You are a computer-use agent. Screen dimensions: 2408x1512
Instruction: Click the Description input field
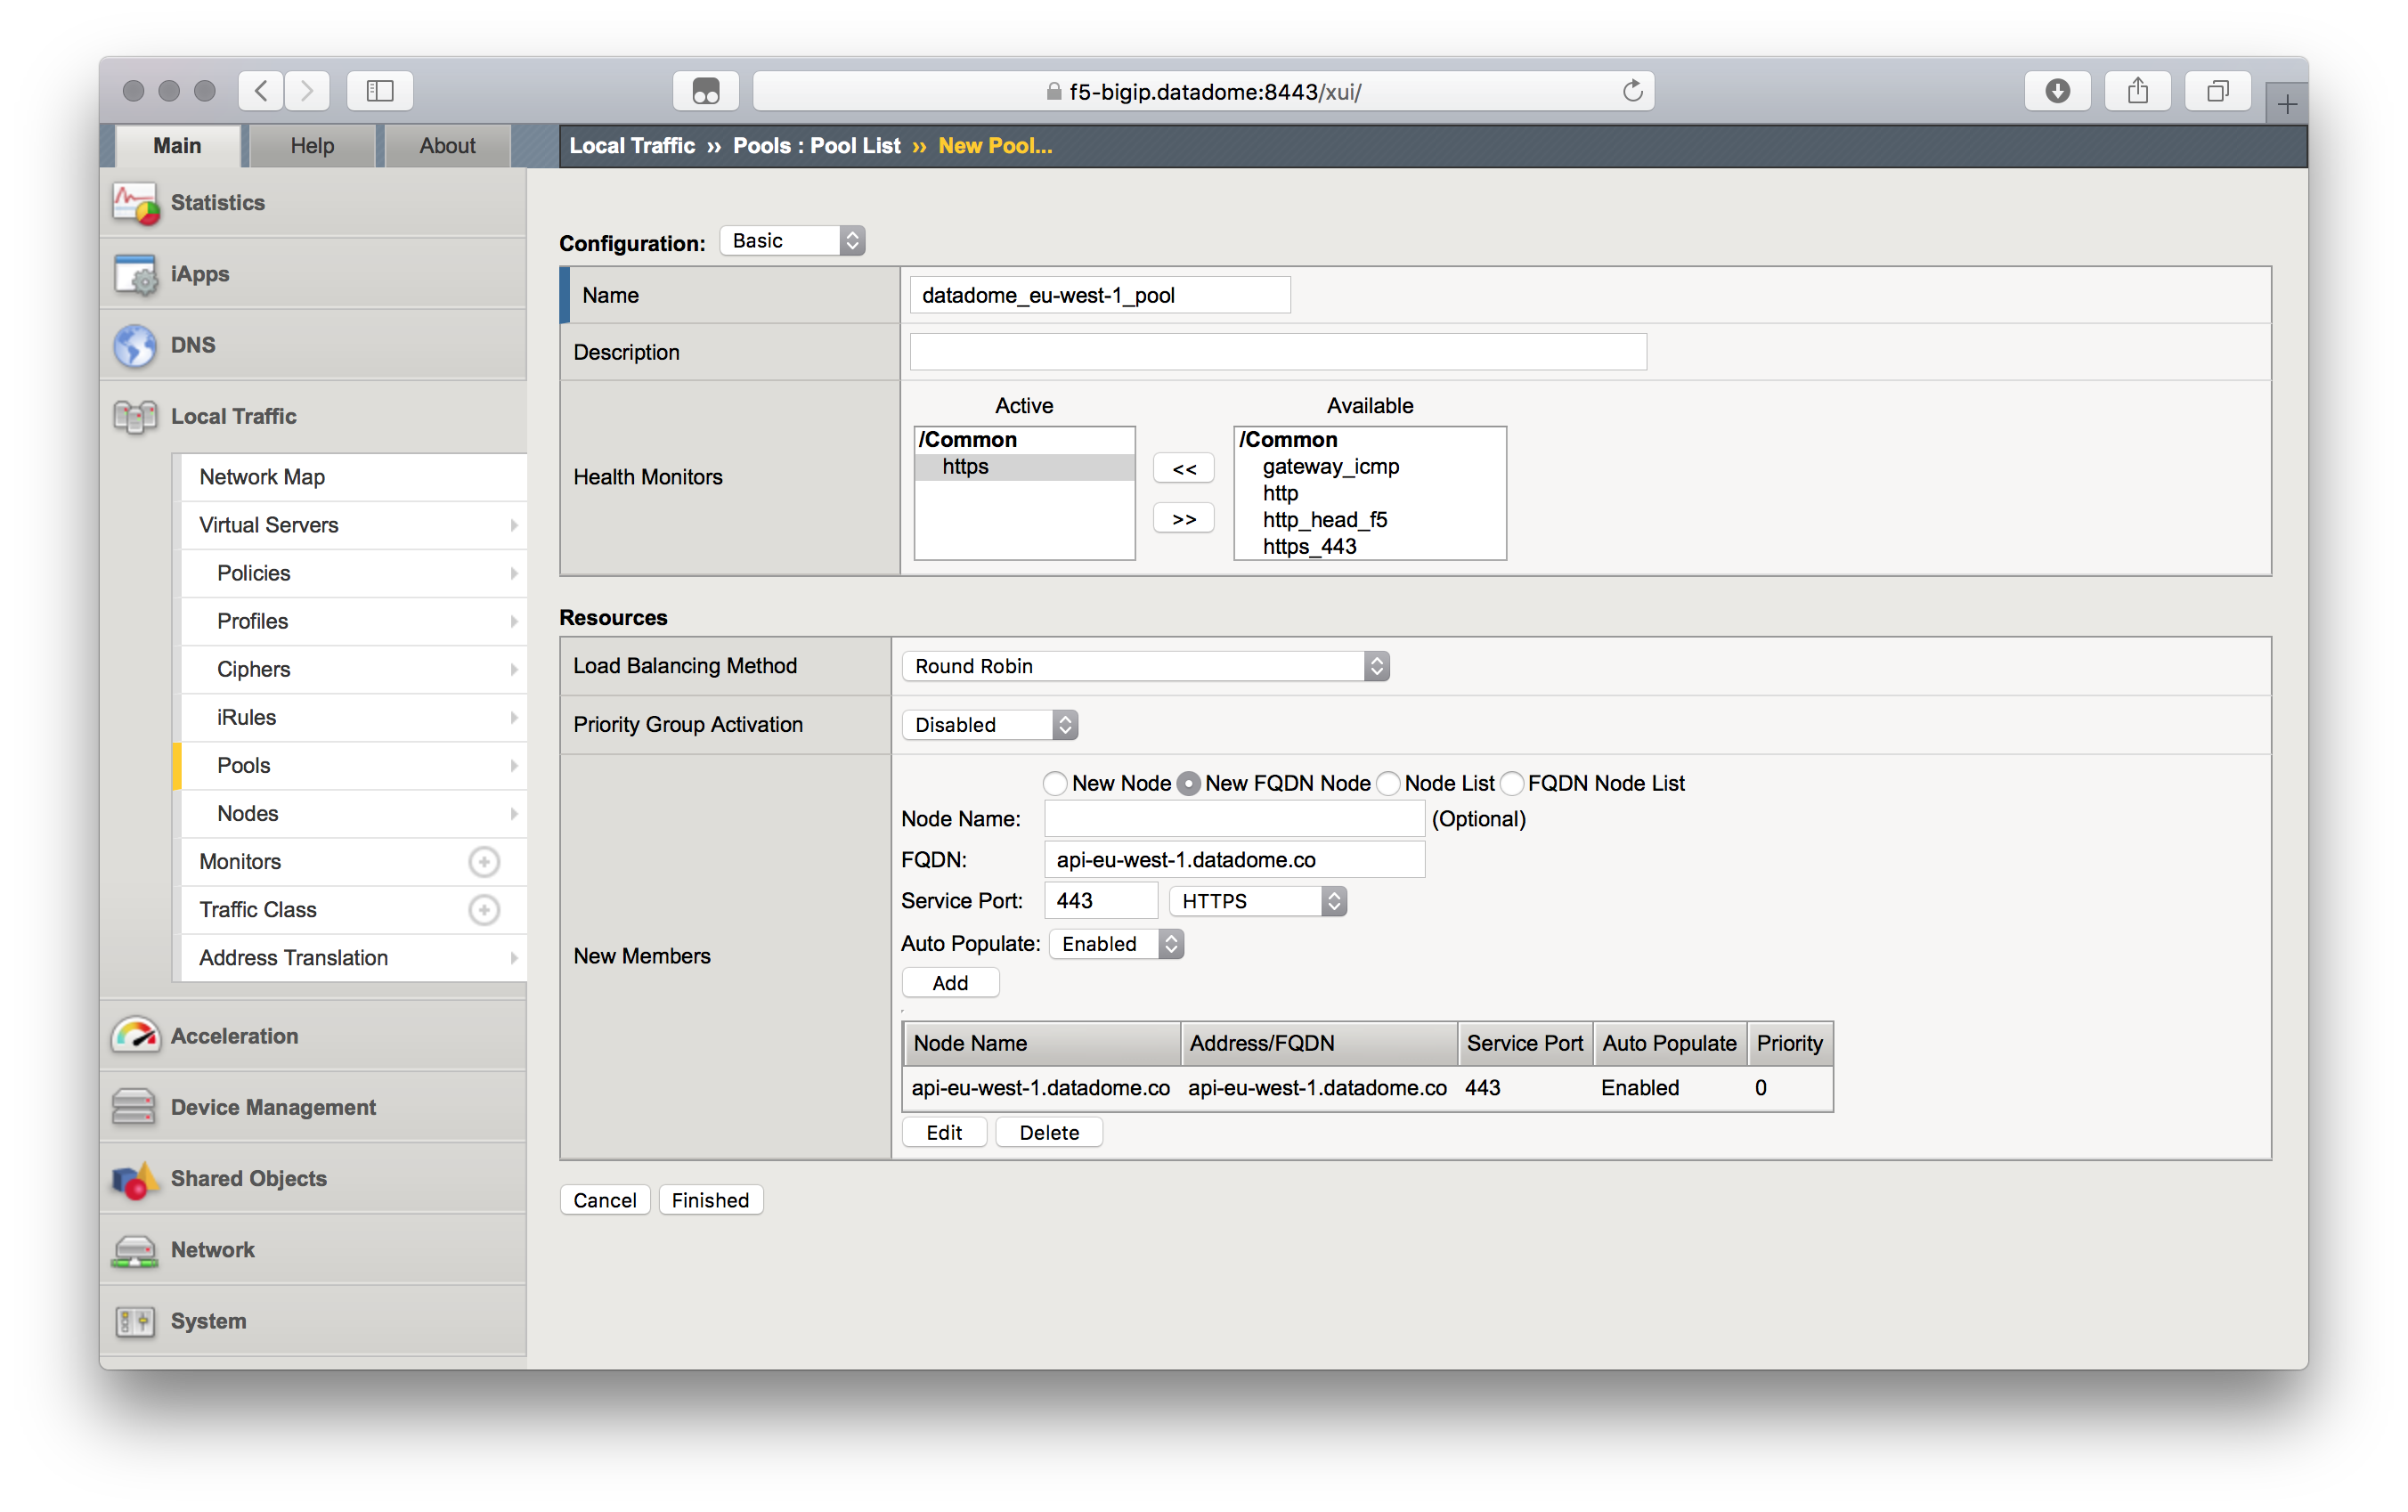(x=1278, y=353)
